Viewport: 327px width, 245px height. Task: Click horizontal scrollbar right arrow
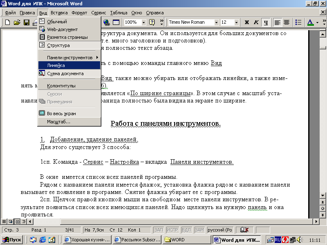click(x=316, y=221)
